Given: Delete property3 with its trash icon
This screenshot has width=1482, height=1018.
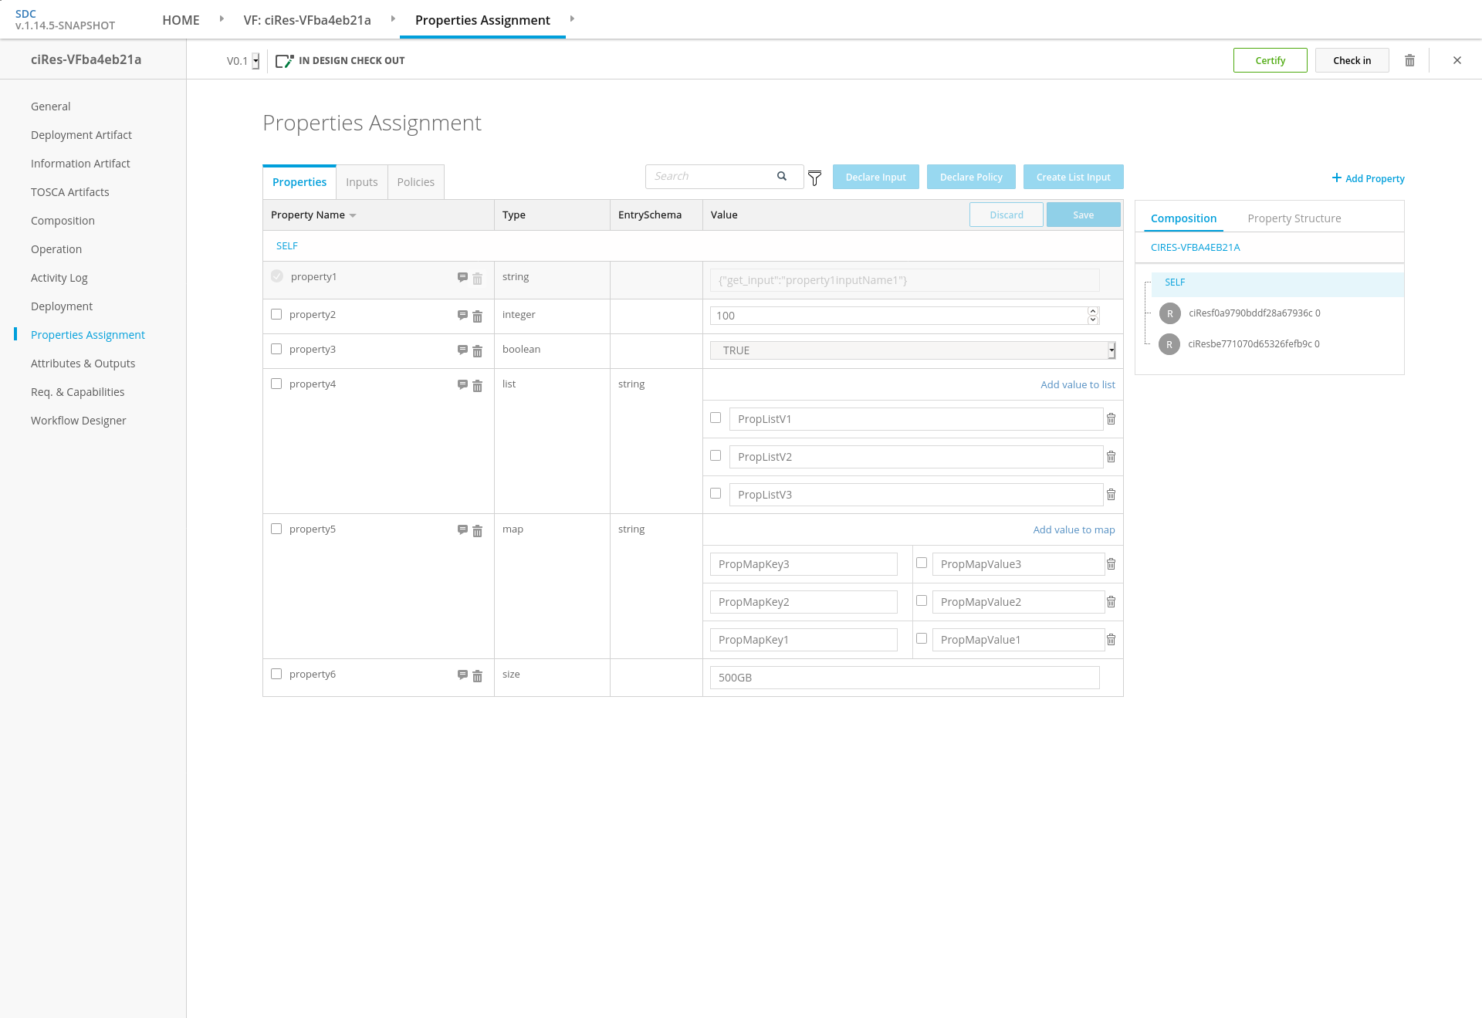Looking at the screenshot, I should pos(477,351).
